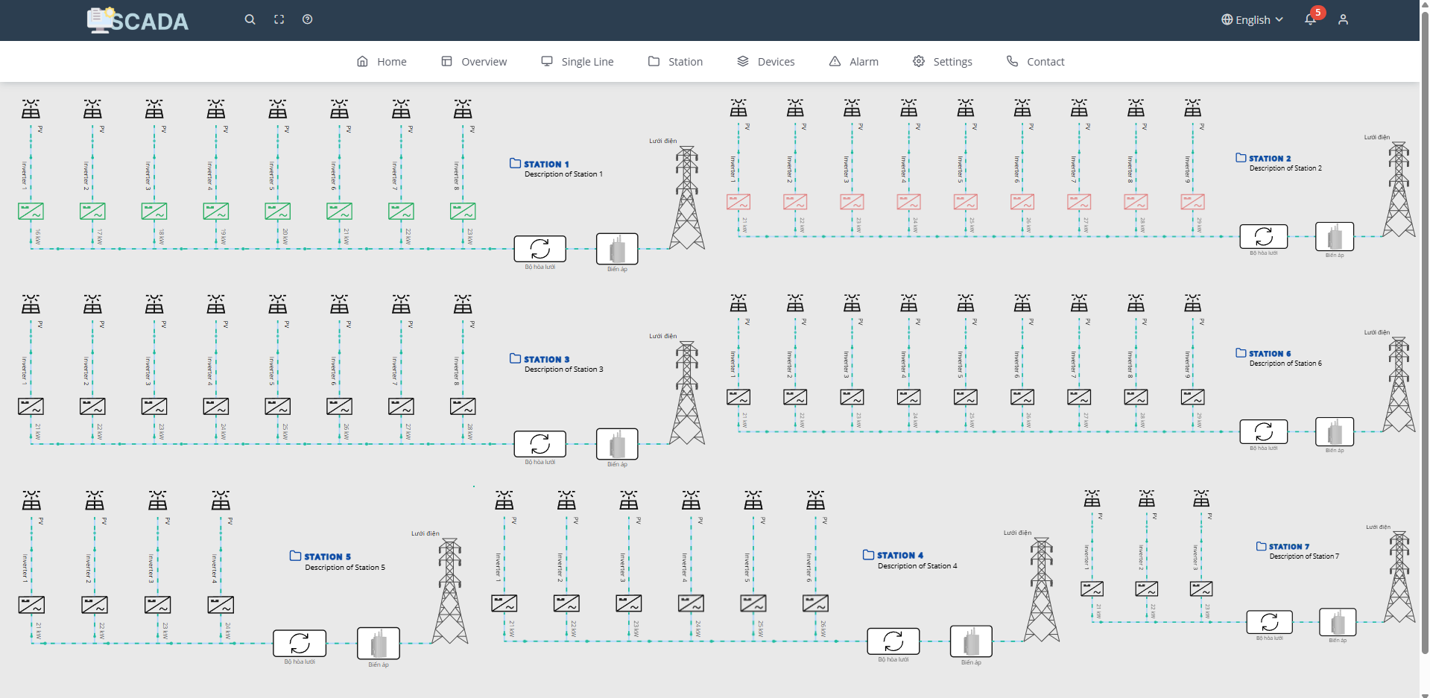Open help via the question mark icon
This screenshot has height=698, width=1430.
[x=307, y=19]
